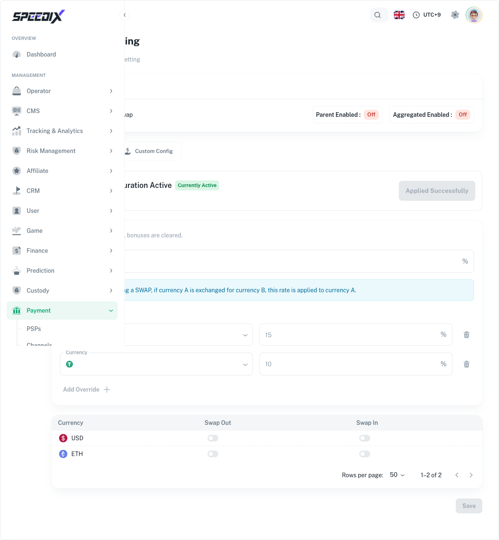499x540 pixels.
Task: Change language via UK flag icon
Action: 399,15
